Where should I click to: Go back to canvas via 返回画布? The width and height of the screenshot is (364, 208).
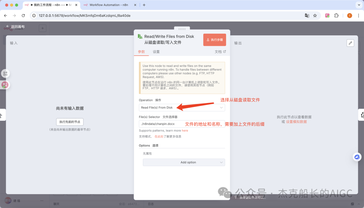tap(15, 27)
